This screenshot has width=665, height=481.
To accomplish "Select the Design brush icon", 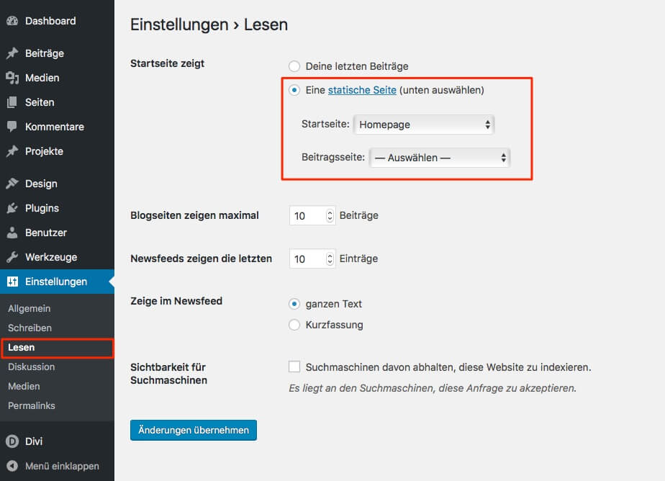I will (13, 183).
